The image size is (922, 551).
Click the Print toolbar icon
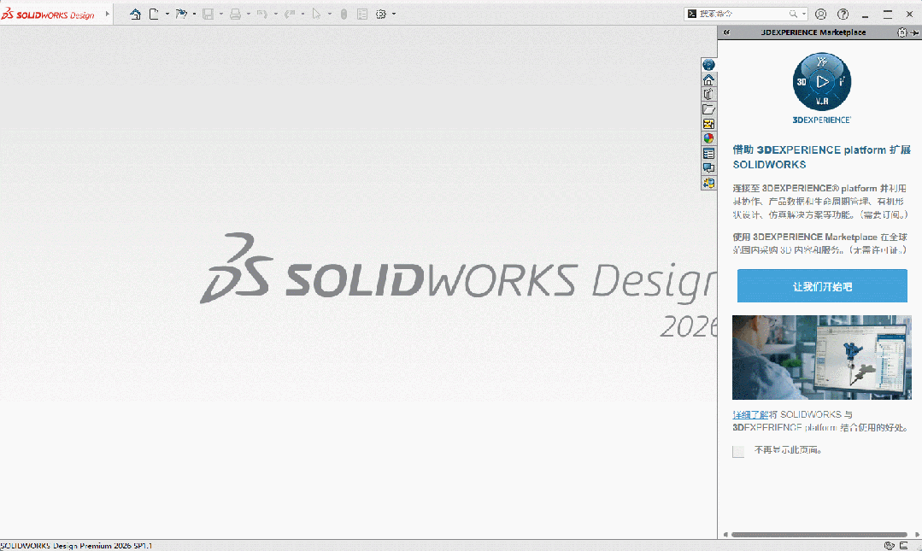coord(235,15)
